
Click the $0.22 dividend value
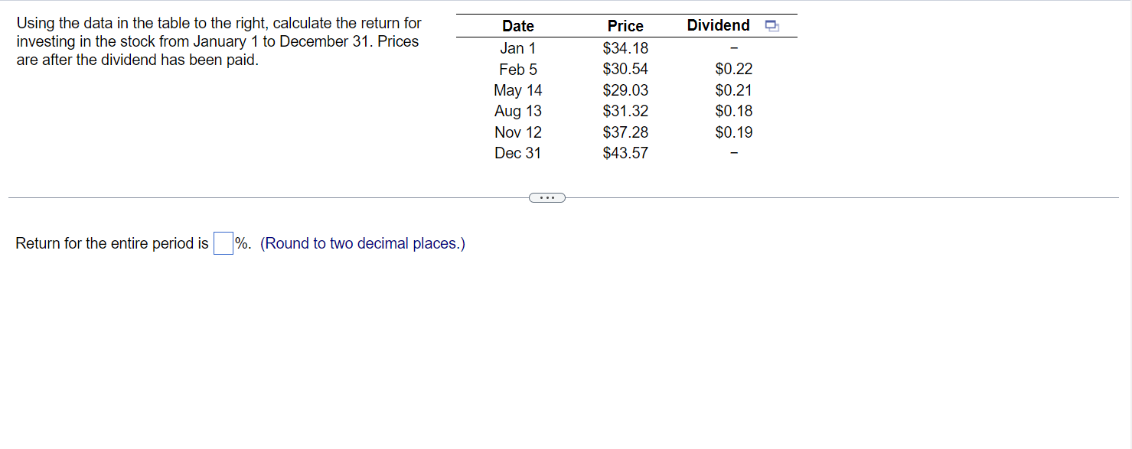click(734, 69)
